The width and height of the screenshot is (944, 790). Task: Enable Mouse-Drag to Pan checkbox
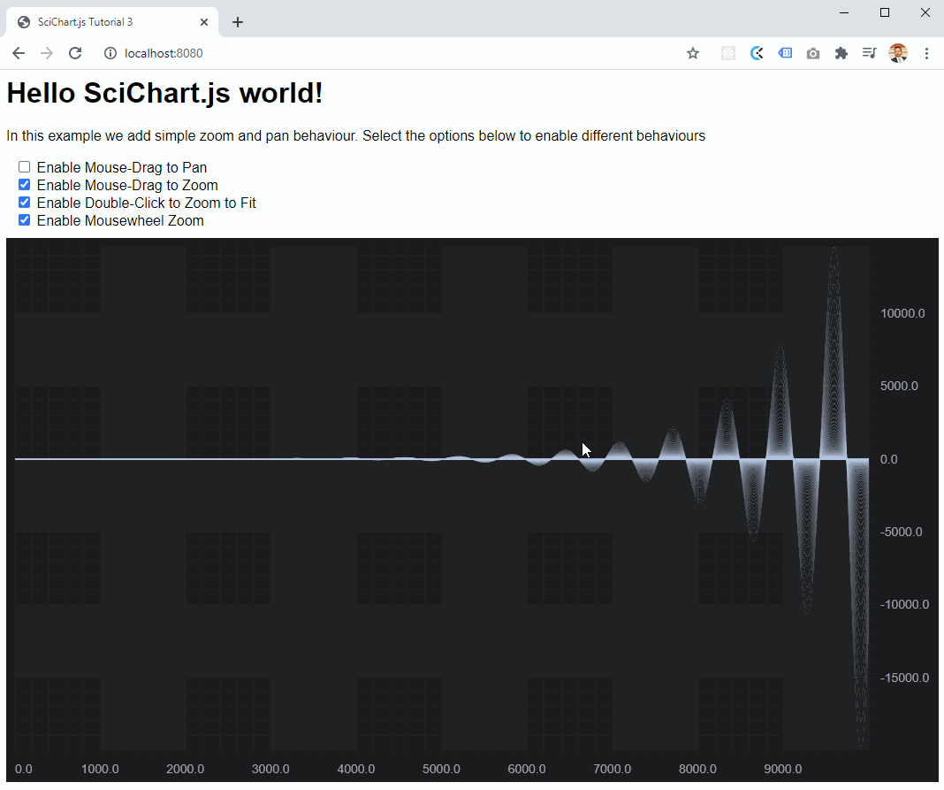tap(24, 166)
